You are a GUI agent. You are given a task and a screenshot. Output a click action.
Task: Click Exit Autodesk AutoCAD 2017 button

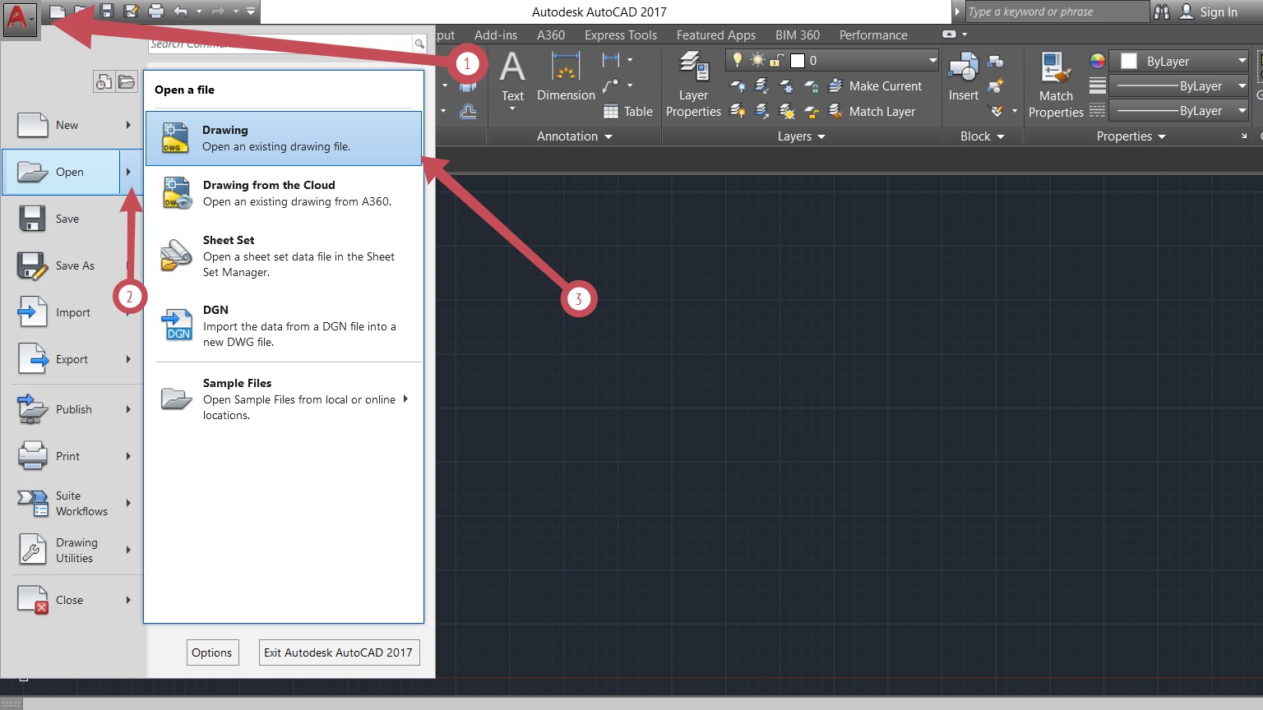338,652
